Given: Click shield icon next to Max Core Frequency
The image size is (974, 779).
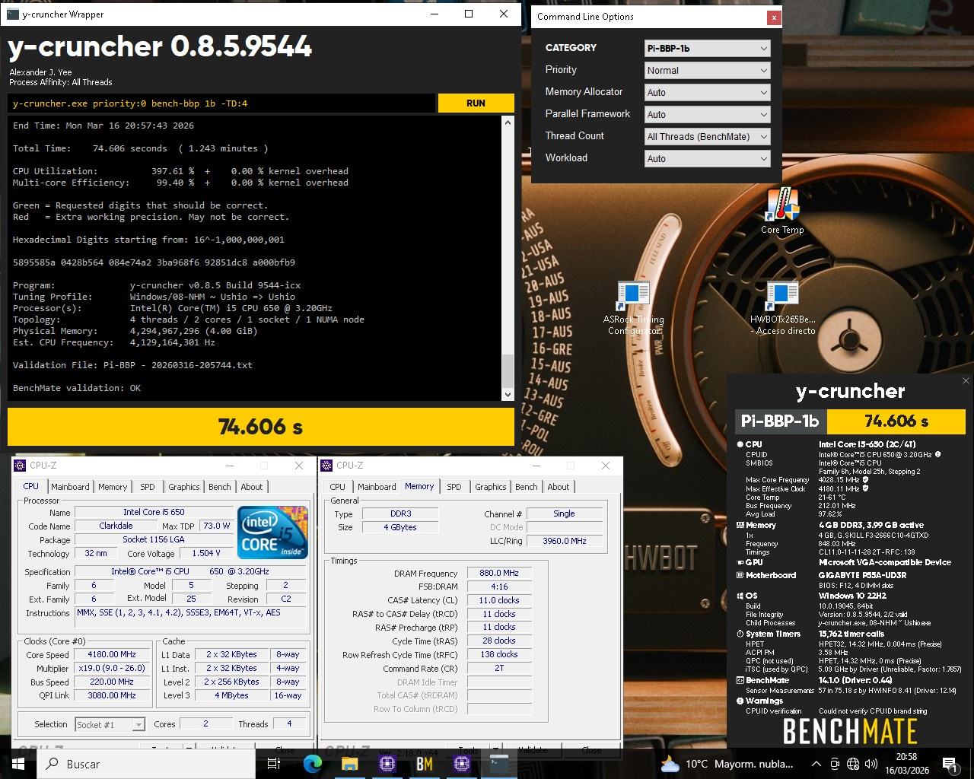Looking at the screenshot, I should 865,480.
